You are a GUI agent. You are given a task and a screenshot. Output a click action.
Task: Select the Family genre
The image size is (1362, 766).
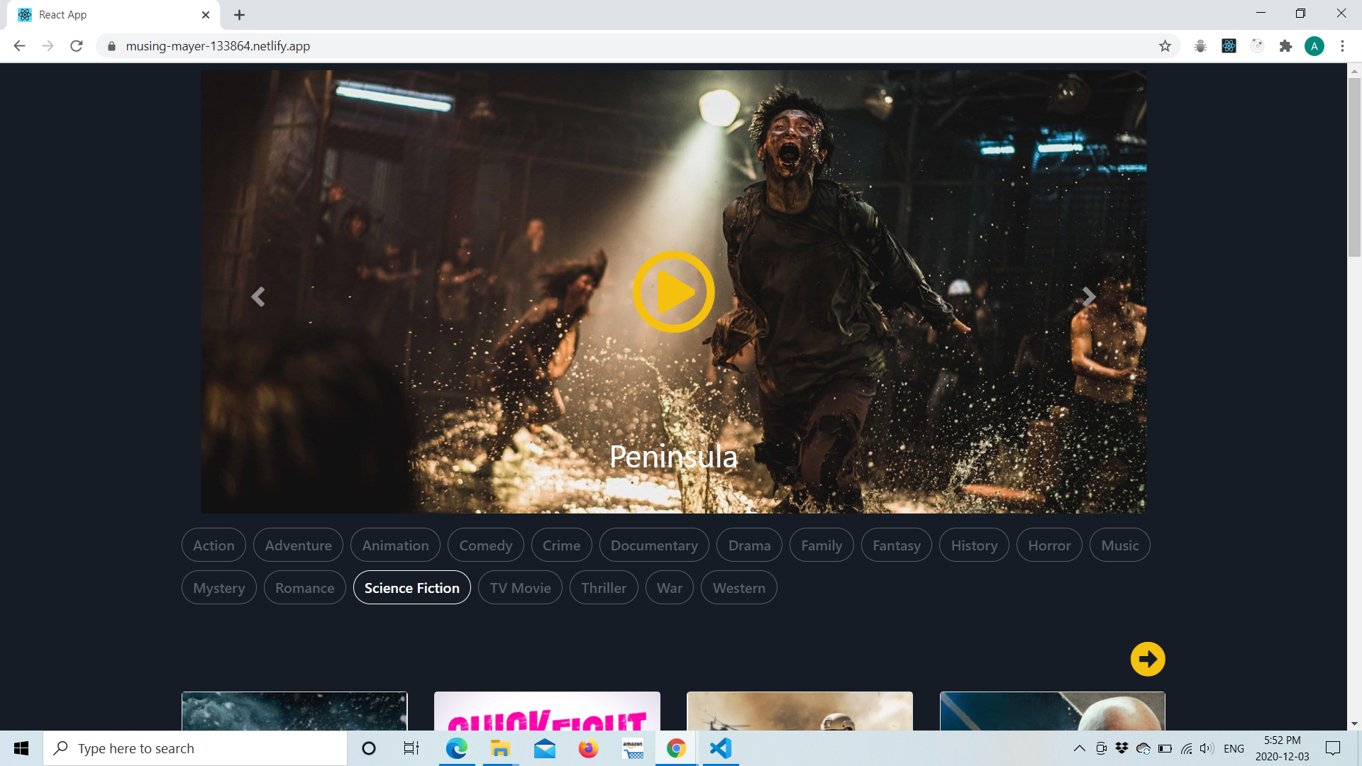point(821,545)
